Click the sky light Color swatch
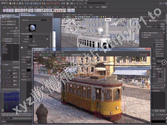167x125 pixels. (31, 37)
